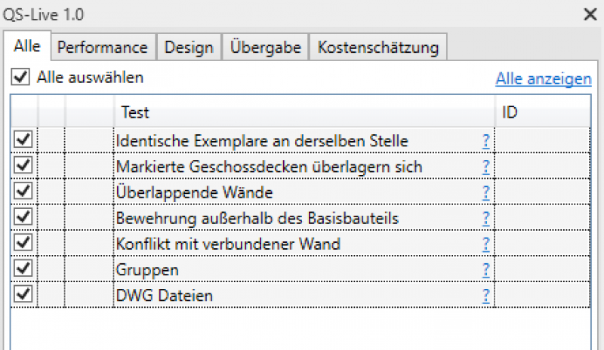The width and height of the screenshot is (604, 350).
Task: Click help icon for Identische Exemplare test
Action: click(x=487, y=140)
